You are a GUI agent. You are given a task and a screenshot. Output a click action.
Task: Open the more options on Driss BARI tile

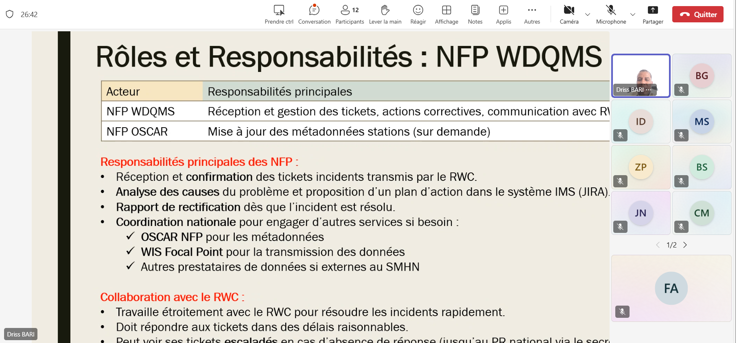[x=649, y=90]
